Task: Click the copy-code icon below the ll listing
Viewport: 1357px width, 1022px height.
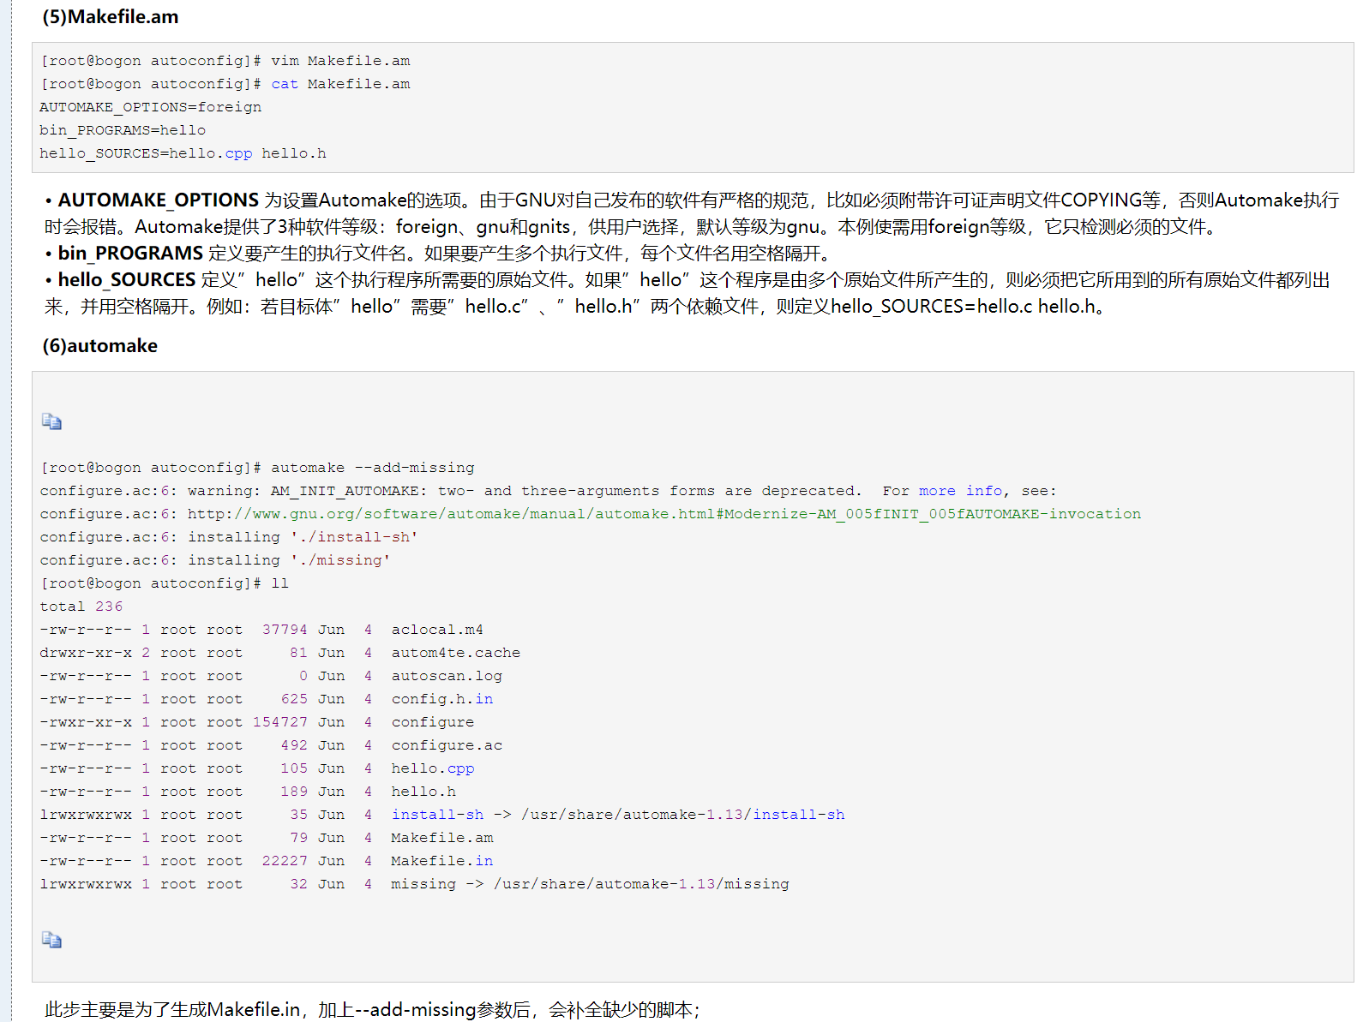Action: click(51, 940)
